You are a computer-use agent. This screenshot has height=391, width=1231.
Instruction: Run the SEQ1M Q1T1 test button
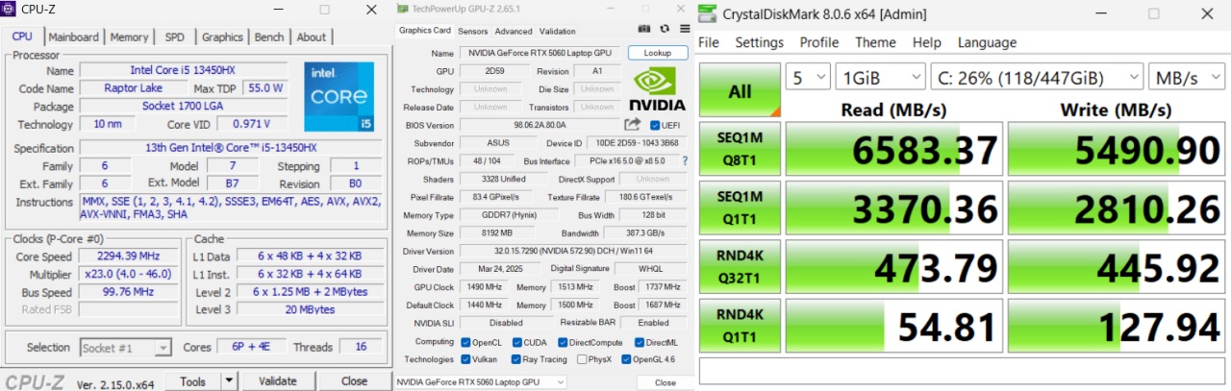(x=740, y=208)
